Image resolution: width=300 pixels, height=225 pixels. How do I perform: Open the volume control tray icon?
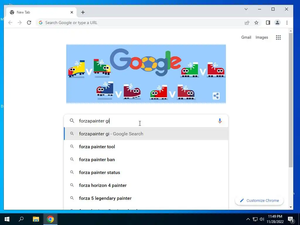[x=262, y=219]
